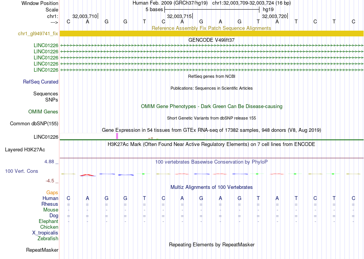364x259 pixels.
Task: Click the 32,003,710 ruler coordinate
Action: (x=85, y=16)
